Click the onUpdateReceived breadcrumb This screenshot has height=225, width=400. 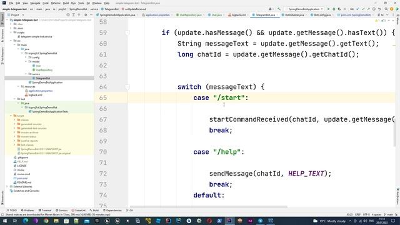pos(134,9)
